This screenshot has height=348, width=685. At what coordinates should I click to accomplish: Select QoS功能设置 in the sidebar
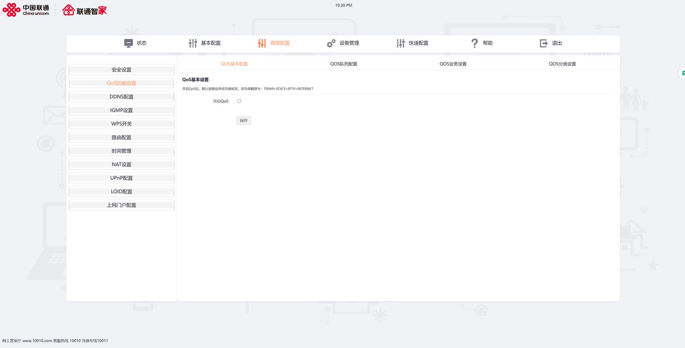(122, 83)
